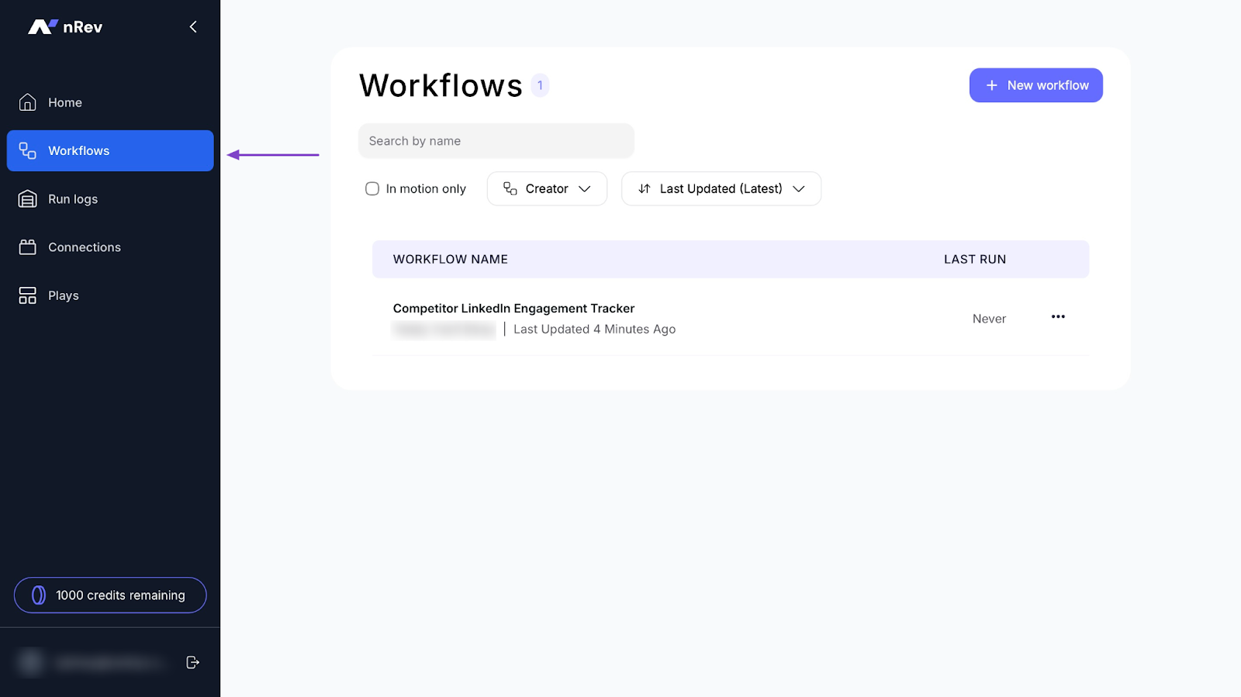
Task: Open Competitor LinkedIn Engagement Tracker workflow
Action: [x=513, y=309]
